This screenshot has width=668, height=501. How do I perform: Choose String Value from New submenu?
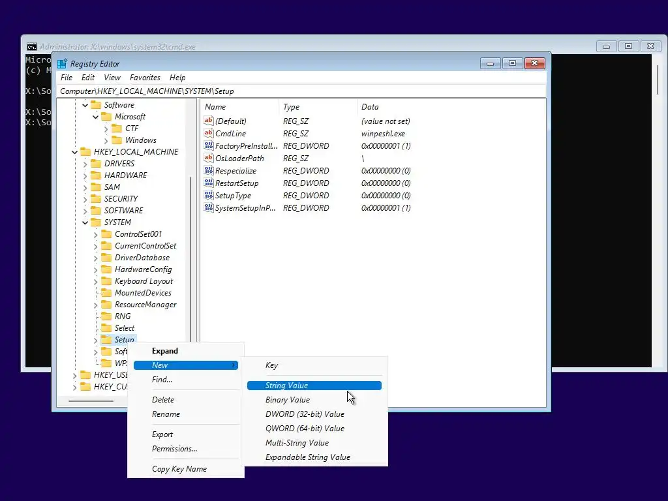[314, 386]
